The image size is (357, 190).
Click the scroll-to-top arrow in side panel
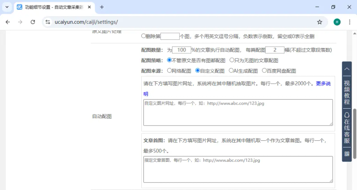pyautogui.click(x=347, y=69)
